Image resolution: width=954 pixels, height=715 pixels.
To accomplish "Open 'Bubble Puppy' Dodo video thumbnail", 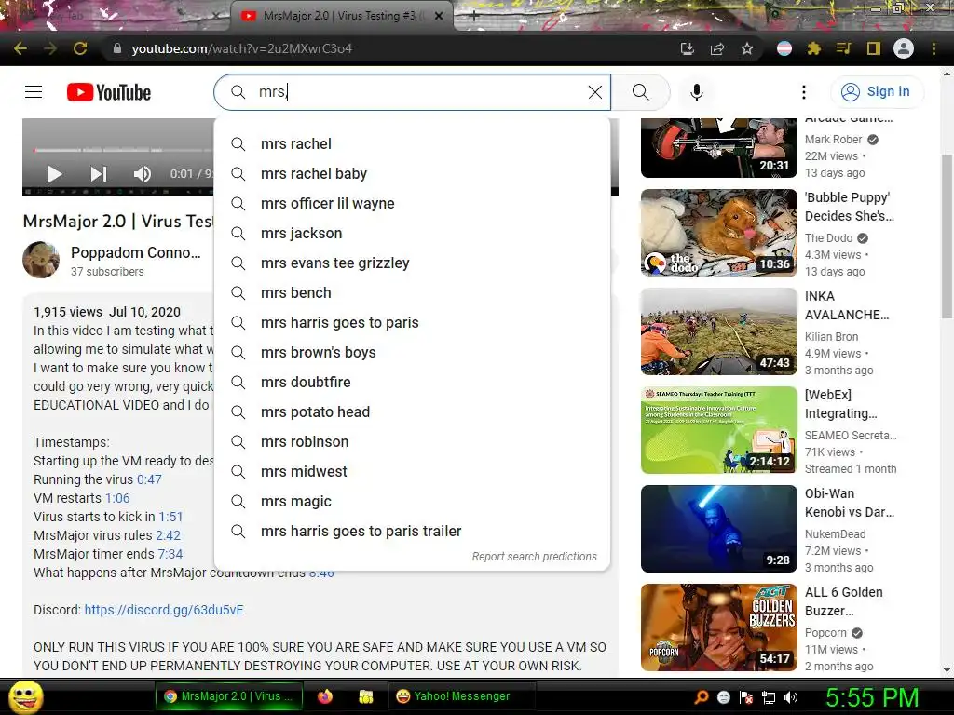I will [719, 233].
